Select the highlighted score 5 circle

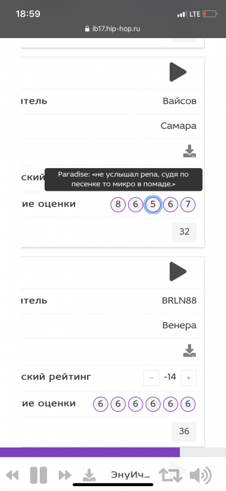(153, 205)
